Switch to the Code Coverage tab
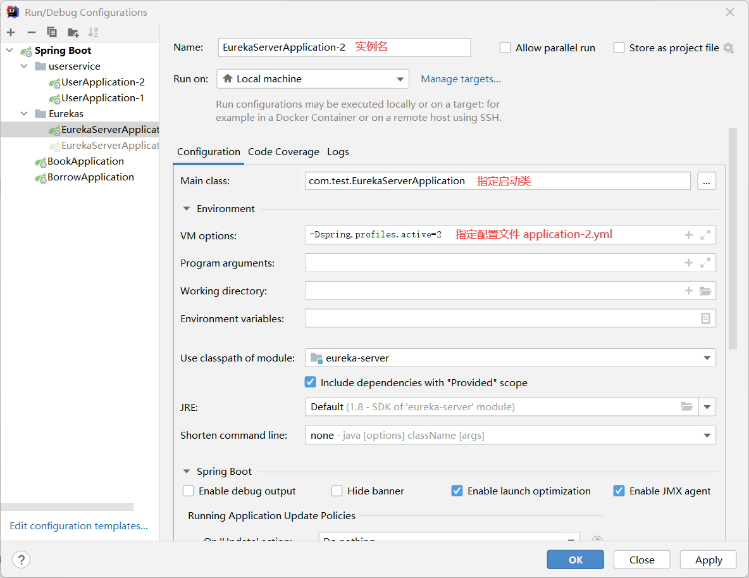The height and width of the screenshot is (578, 749). (x=283, y=152)
